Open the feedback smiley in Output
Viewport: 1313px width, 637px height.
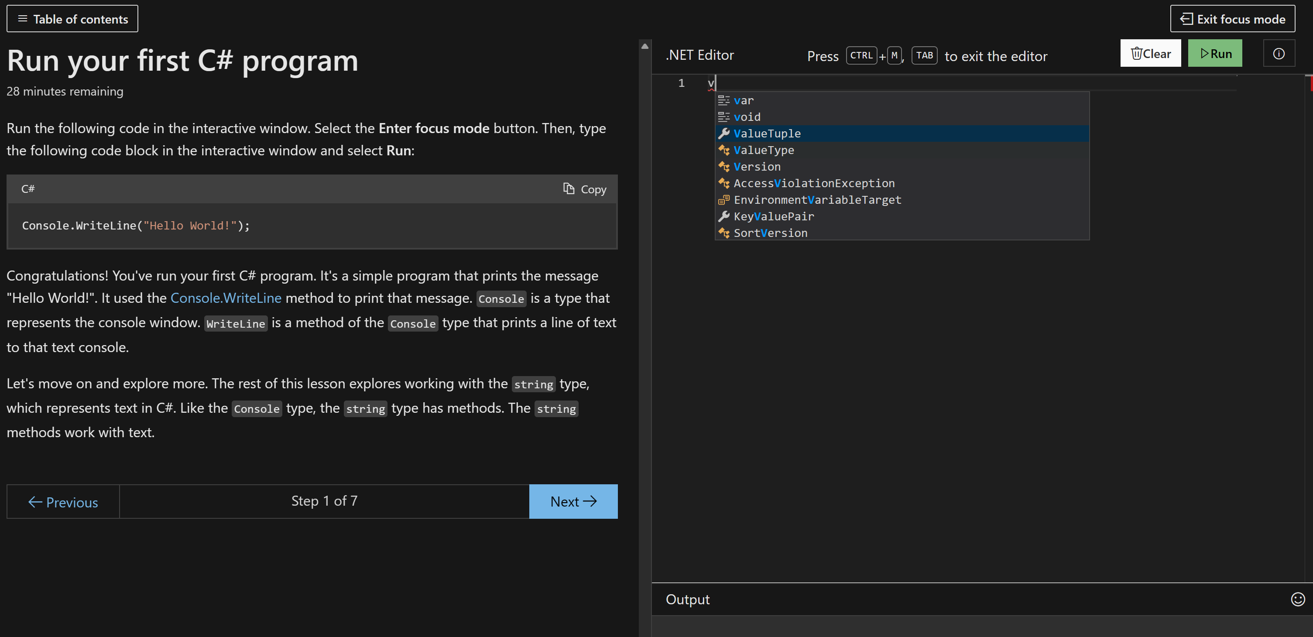1298,599
